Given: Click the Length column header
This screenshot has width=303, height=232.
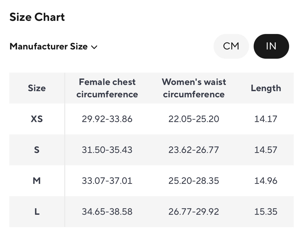Looking at the screenshot, I should pos(266,88).
